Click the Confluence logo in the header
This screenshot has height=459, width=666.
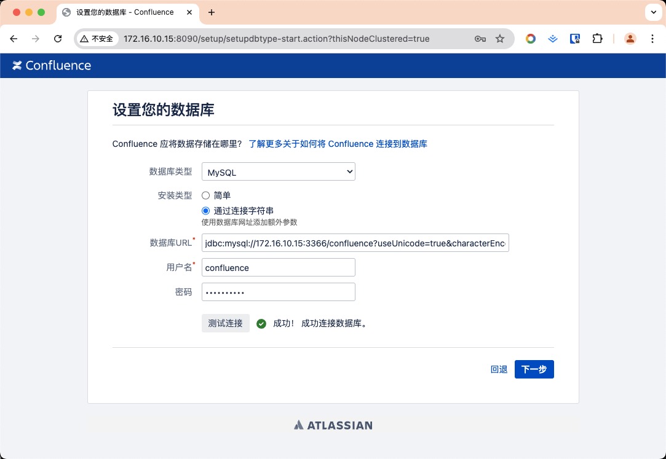click(x=52, y=66)
